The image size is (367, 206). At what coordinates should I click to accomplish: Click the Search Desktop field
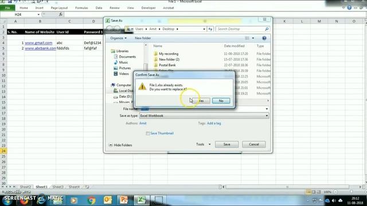(243, 29)
